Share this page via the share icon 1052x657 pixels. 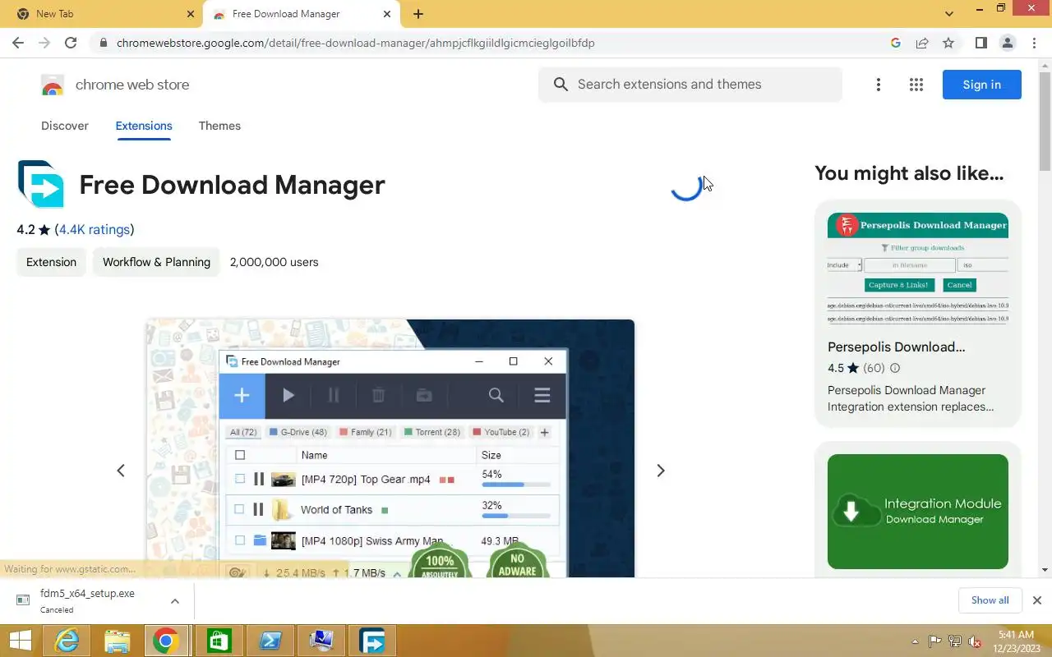pyautogui.click(x=922, y=43)
